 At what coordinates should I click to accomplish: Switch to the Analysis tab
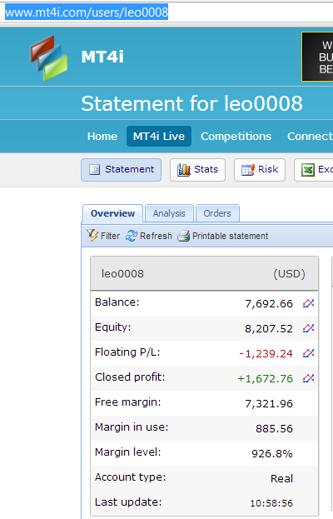point(169,213)
